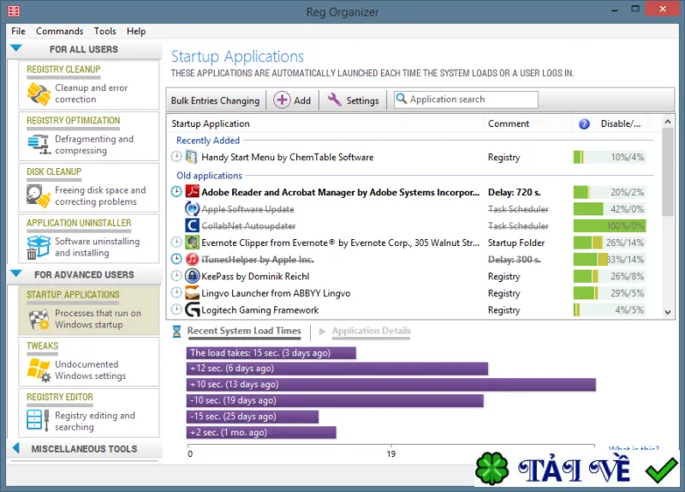Switch to Application Details tab
The height and width of the screenshot is (492, 685).
point(371,331)
